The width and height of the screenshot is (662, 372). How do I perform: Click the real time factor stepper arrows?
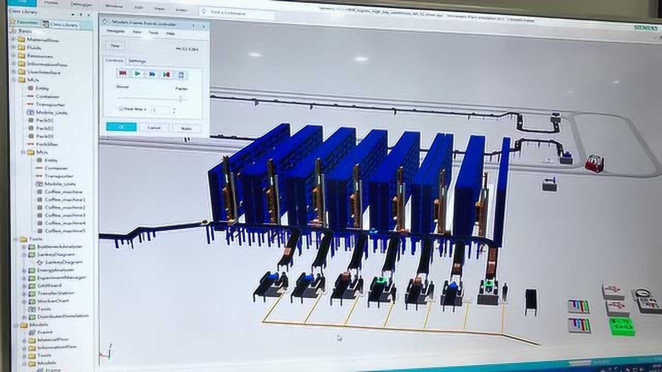pos(174,110)
